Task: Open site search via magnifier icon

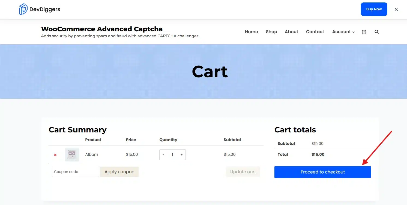Action: (x=377, y=32)
